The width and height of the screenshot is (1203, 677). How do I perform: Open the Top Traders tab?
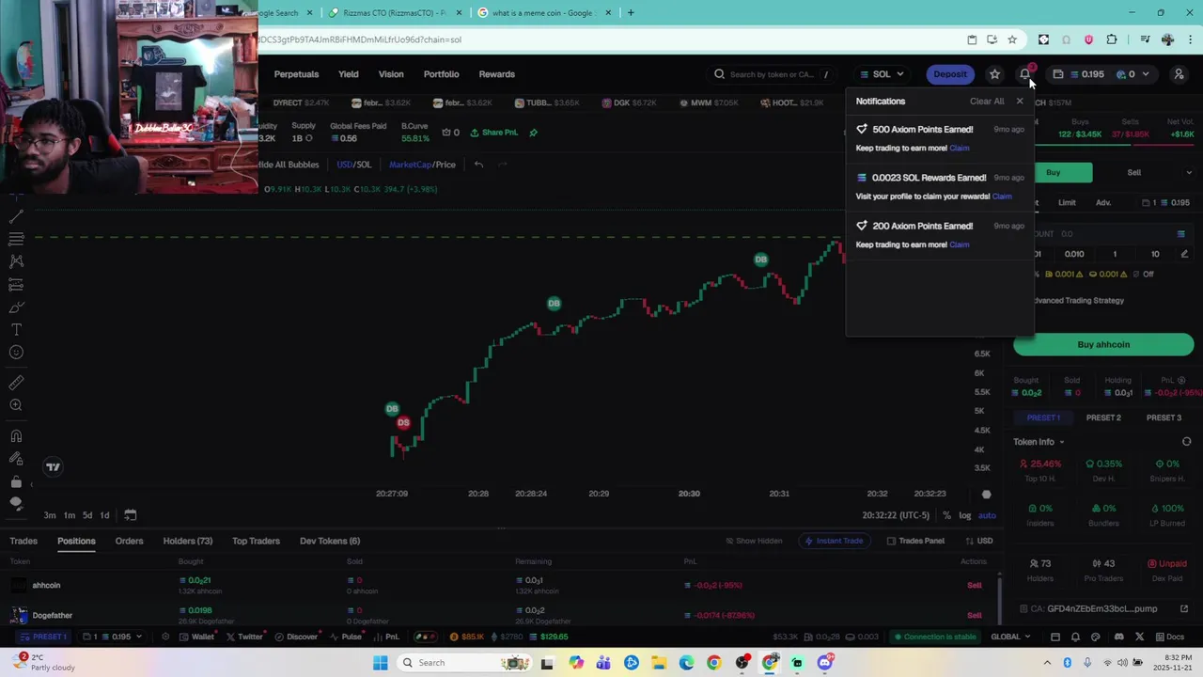click(256, 541)
